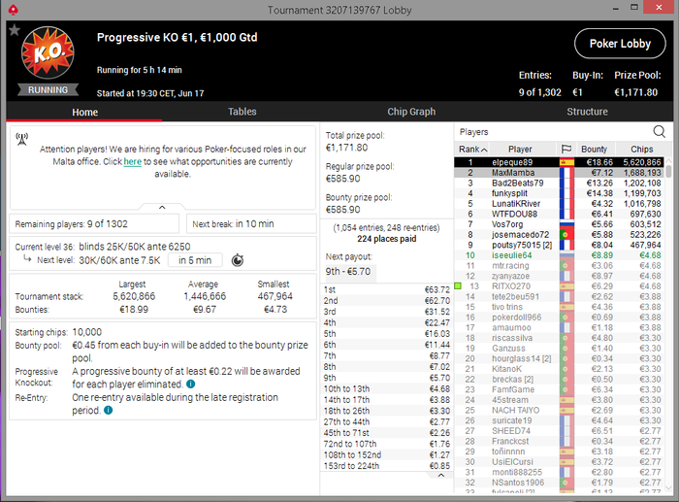Click the RUNNING status badge

pos(48,89)
